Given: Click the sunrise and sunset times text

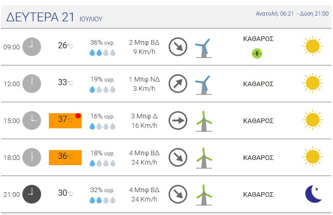Looking at the screenshot, I should click(292, 14).
